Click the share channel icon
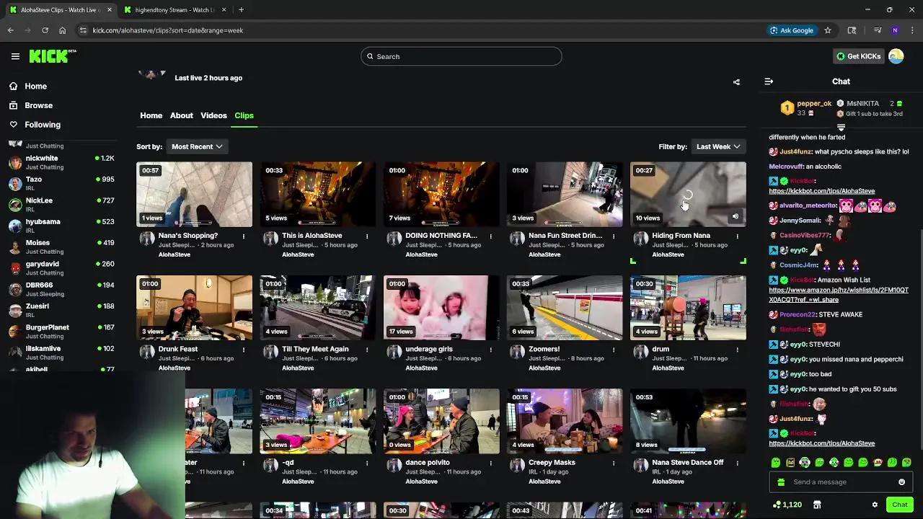This screenshot has width=923, height=519. 736,82
